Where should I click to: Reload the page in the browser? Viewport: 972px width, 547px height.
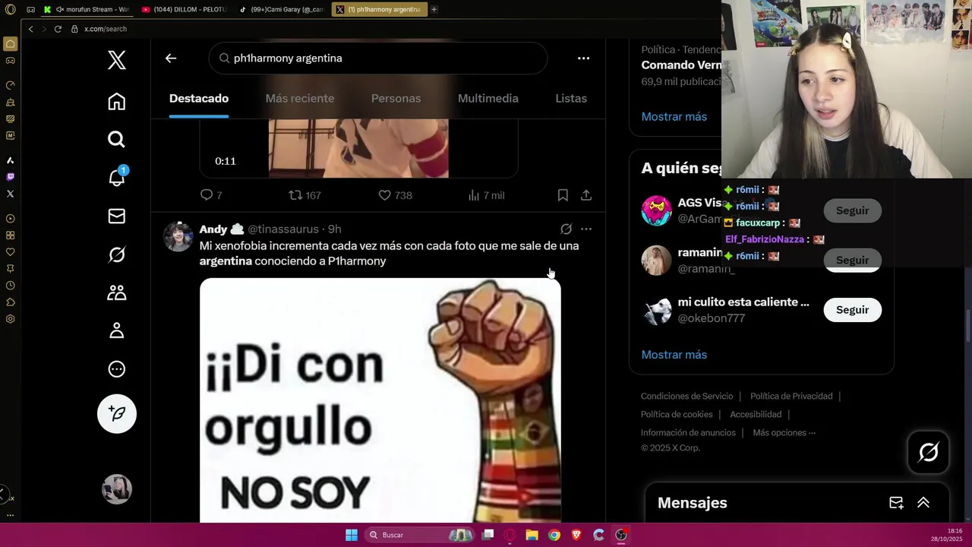pos(57,29)
